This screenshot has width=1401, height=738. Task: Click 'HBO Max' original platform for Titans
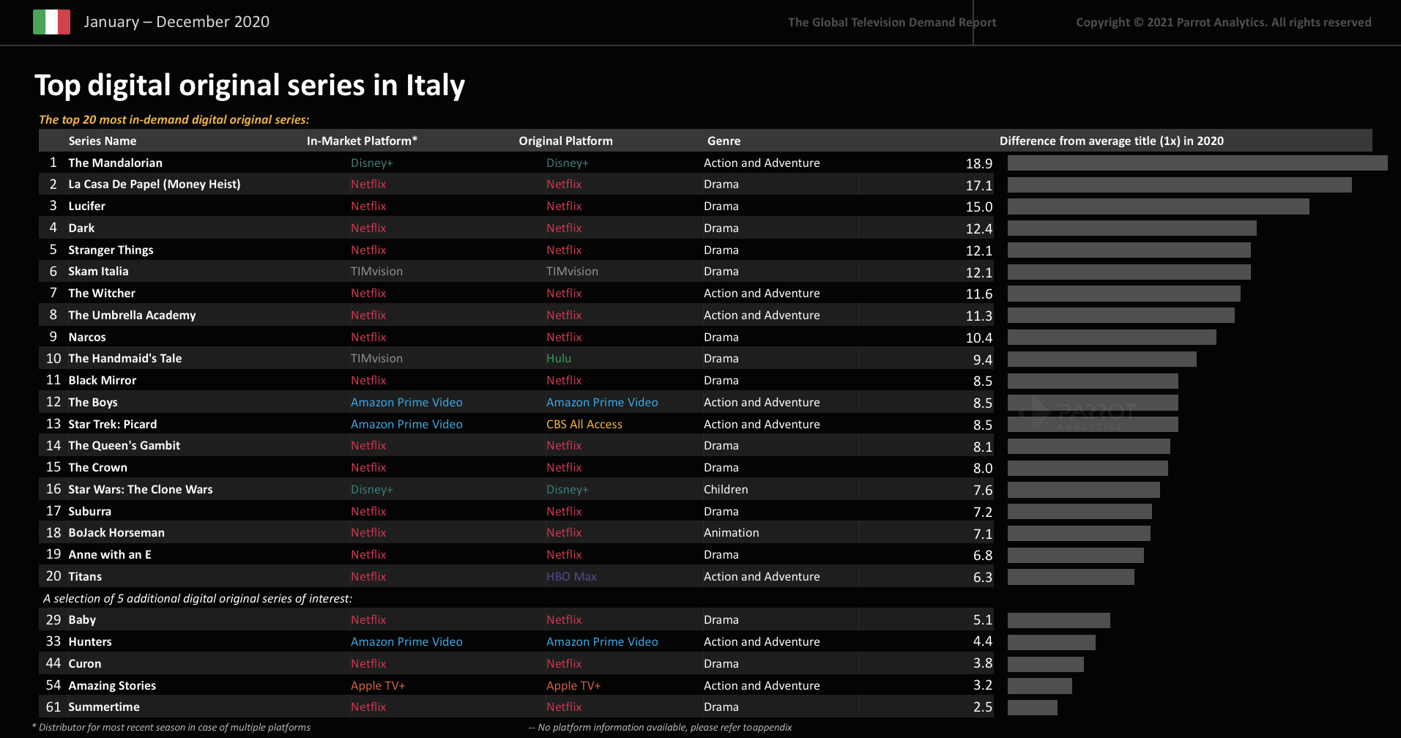point(571,576)
